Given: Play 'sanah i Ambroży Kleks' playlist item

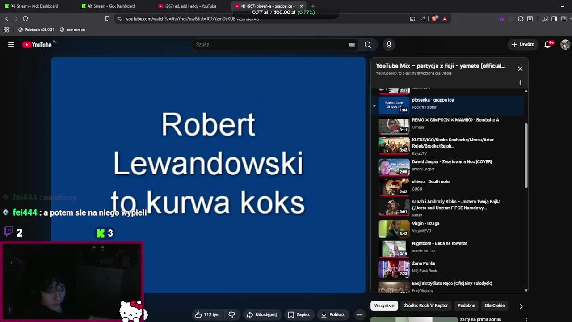Looking at the screenshot, I should pos(447,208).
